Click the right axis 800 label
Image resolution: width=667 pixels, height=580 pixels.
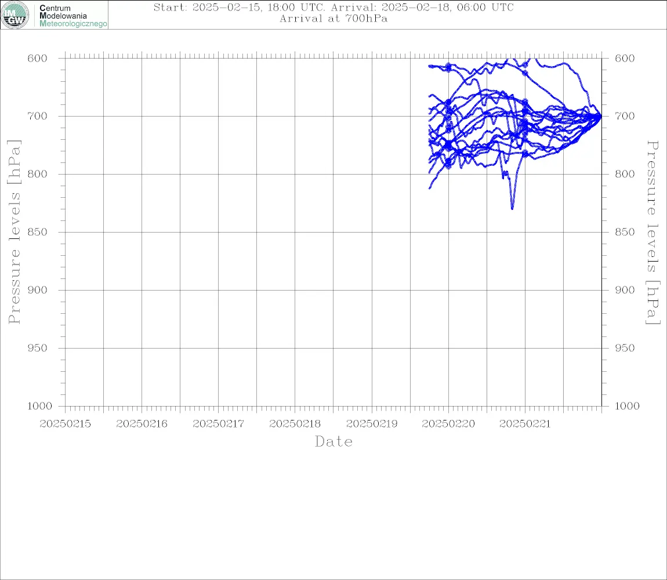tap(625, 174)
